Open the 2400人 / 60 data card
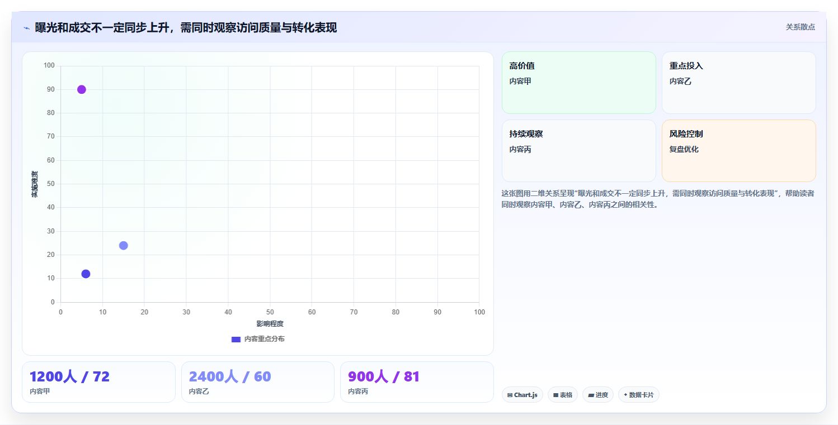The height and width of the screenshot is (425, 838). pos(257,382)
